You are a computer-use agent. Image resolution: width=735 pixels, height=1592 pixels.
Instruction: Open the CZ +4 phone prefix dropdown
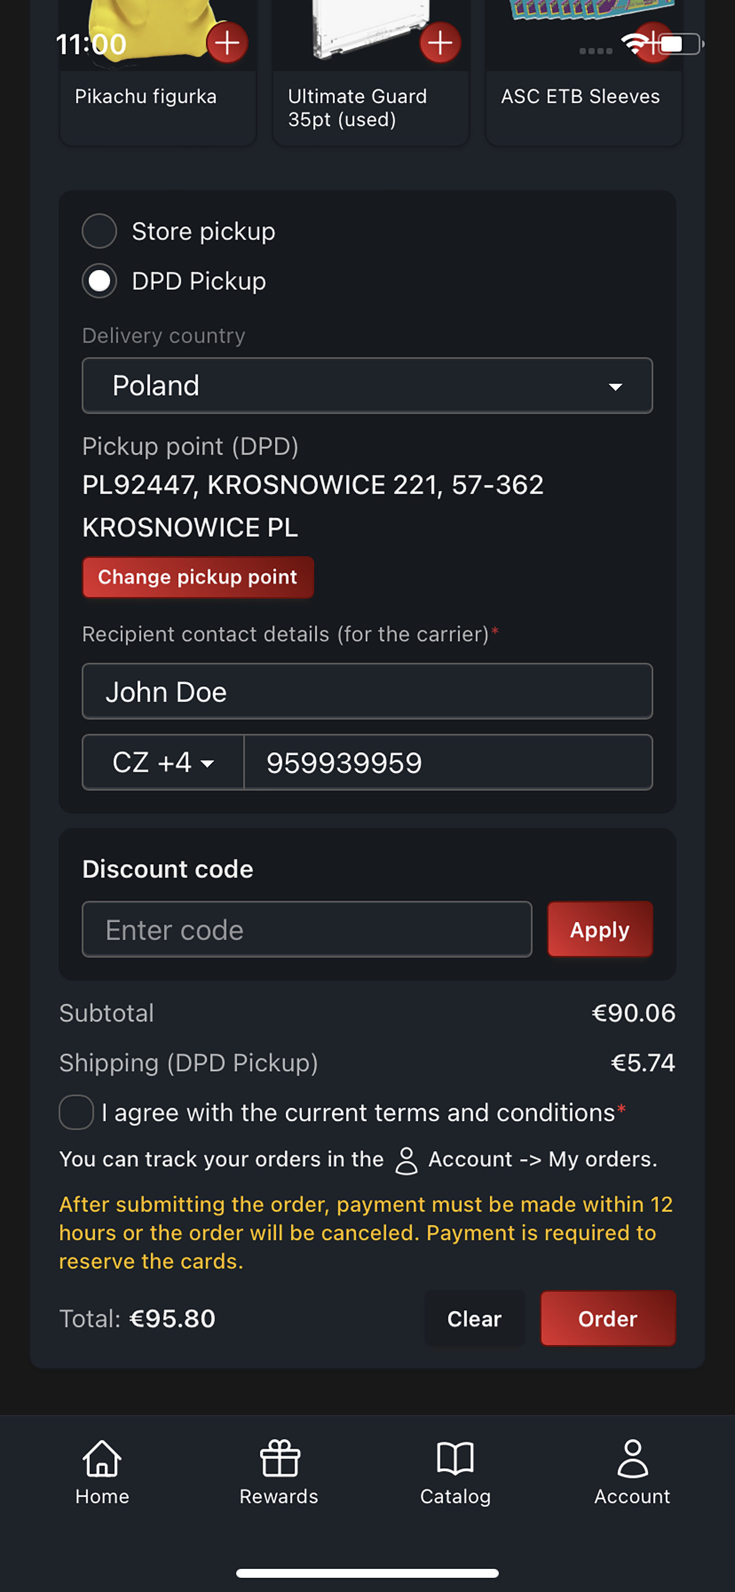[x=163, y=762]
